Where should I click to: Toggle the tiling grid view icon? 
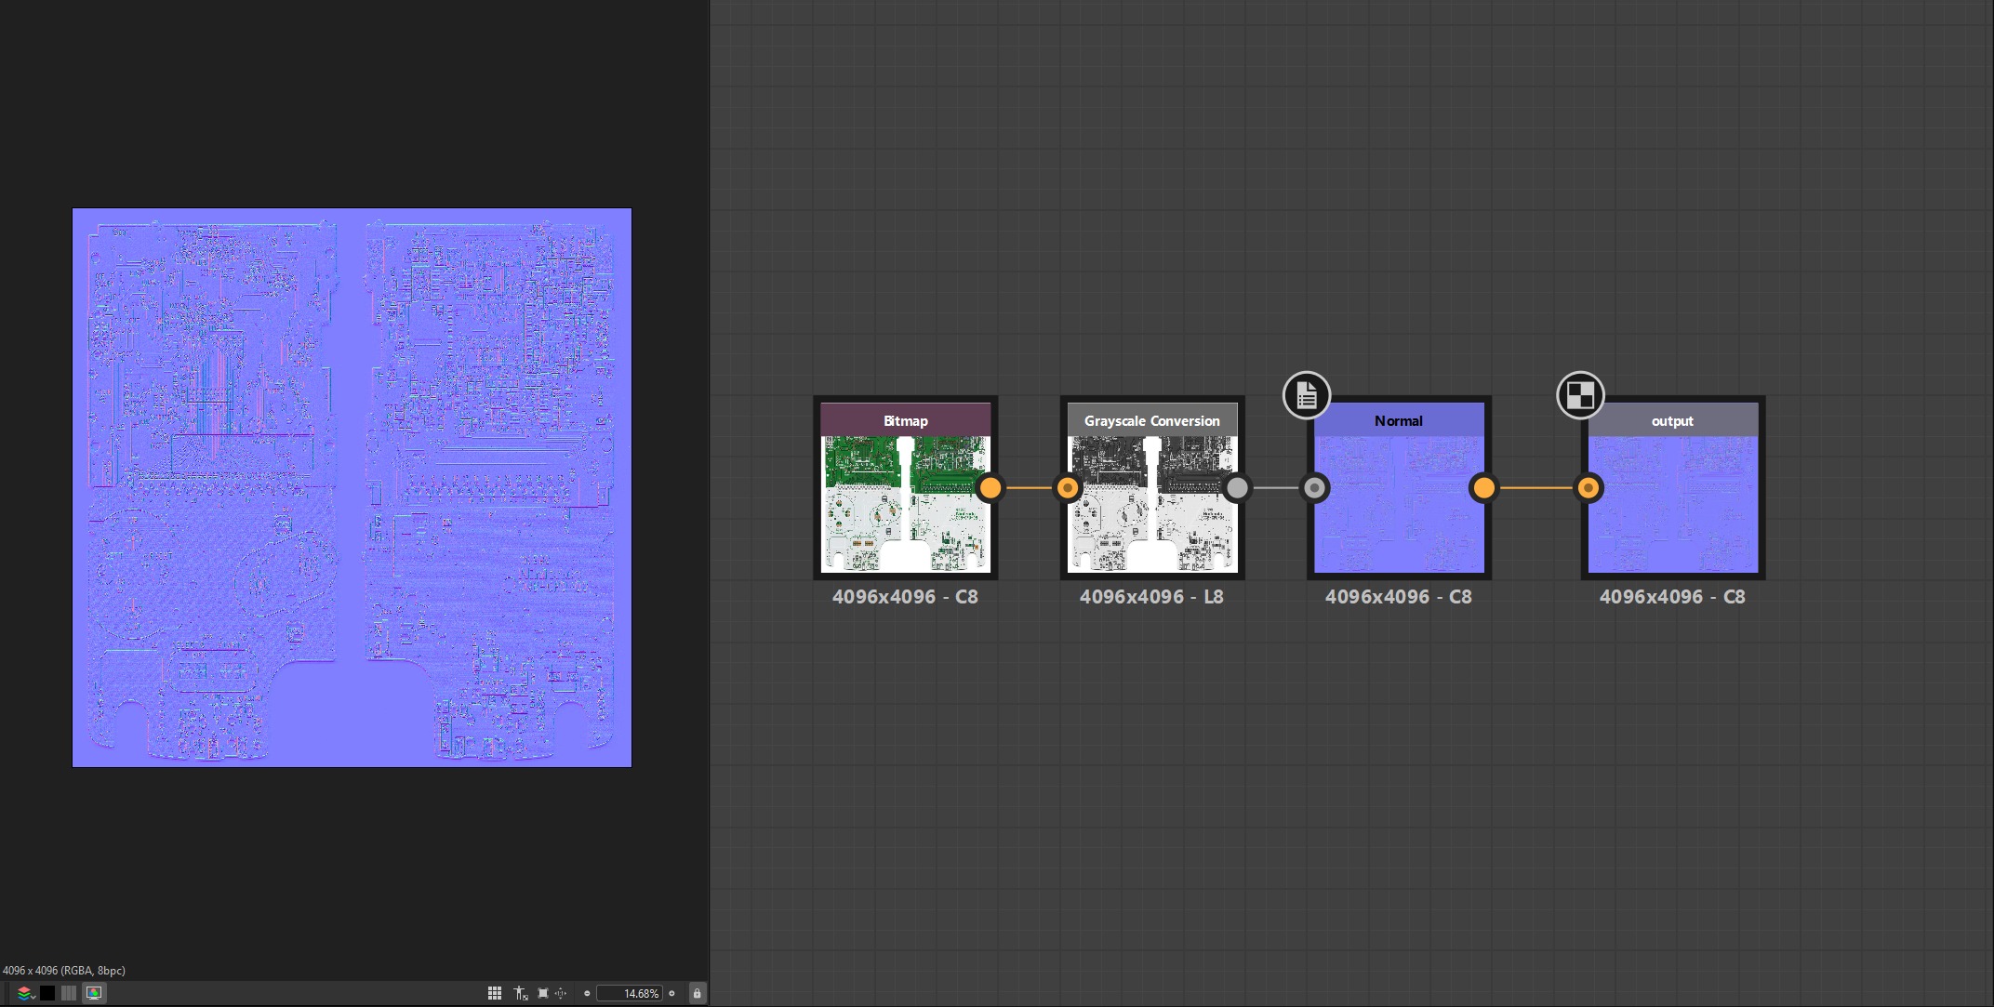point(495,993)
